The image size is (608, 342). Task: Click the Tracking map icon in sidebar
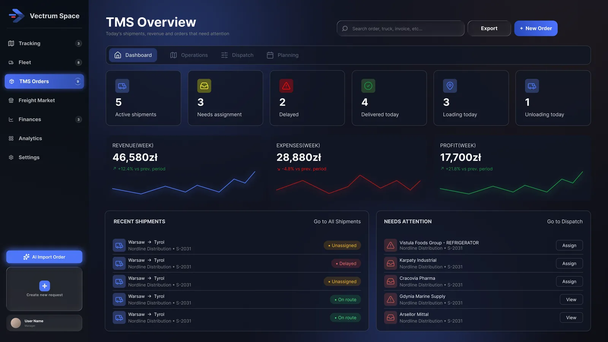pyautogui.click(x=11, y=43)
